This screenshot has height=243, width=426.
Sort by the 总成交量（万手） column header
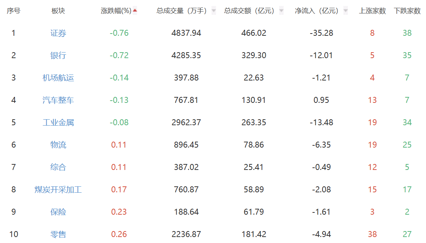[182, 11]
